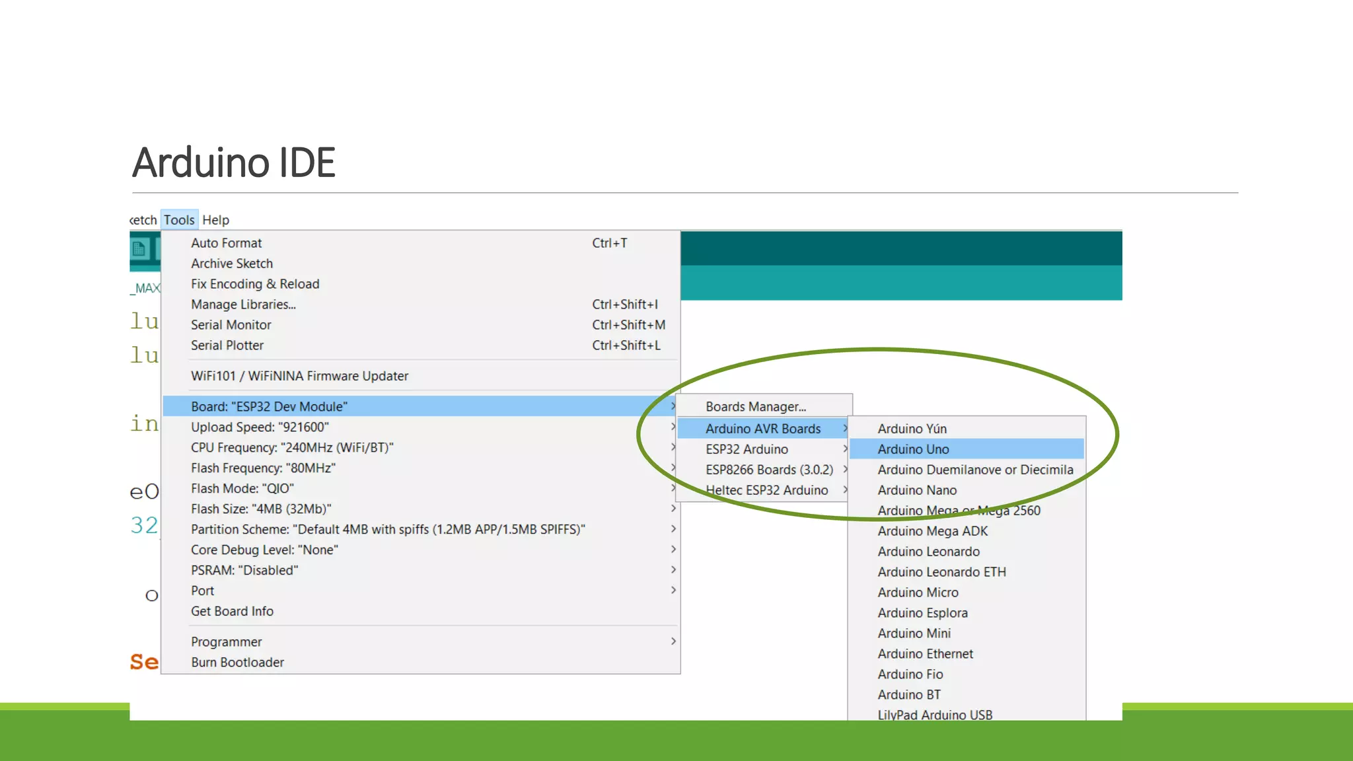Select Board: "ESP32 Dev Module" entry
This screenshot has height=761, width=1353.
[421, 406]
